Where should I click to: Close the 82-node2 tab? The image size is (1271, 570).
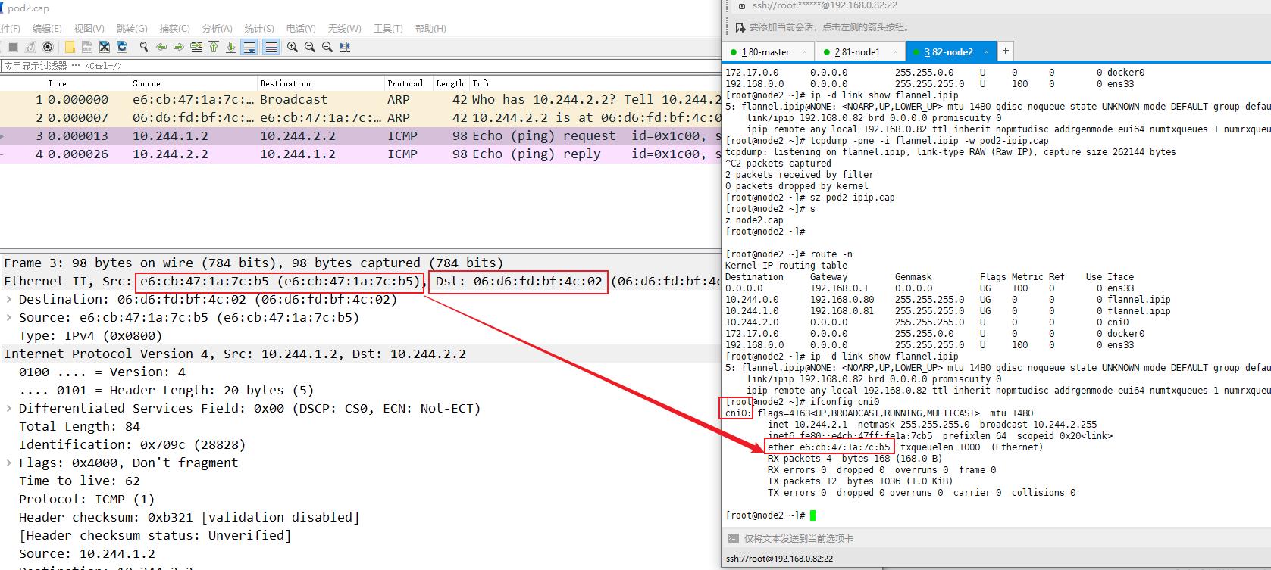(986, 52)
